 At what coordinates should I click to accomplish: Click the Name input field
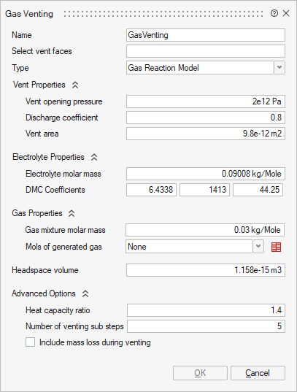(206, 35)
